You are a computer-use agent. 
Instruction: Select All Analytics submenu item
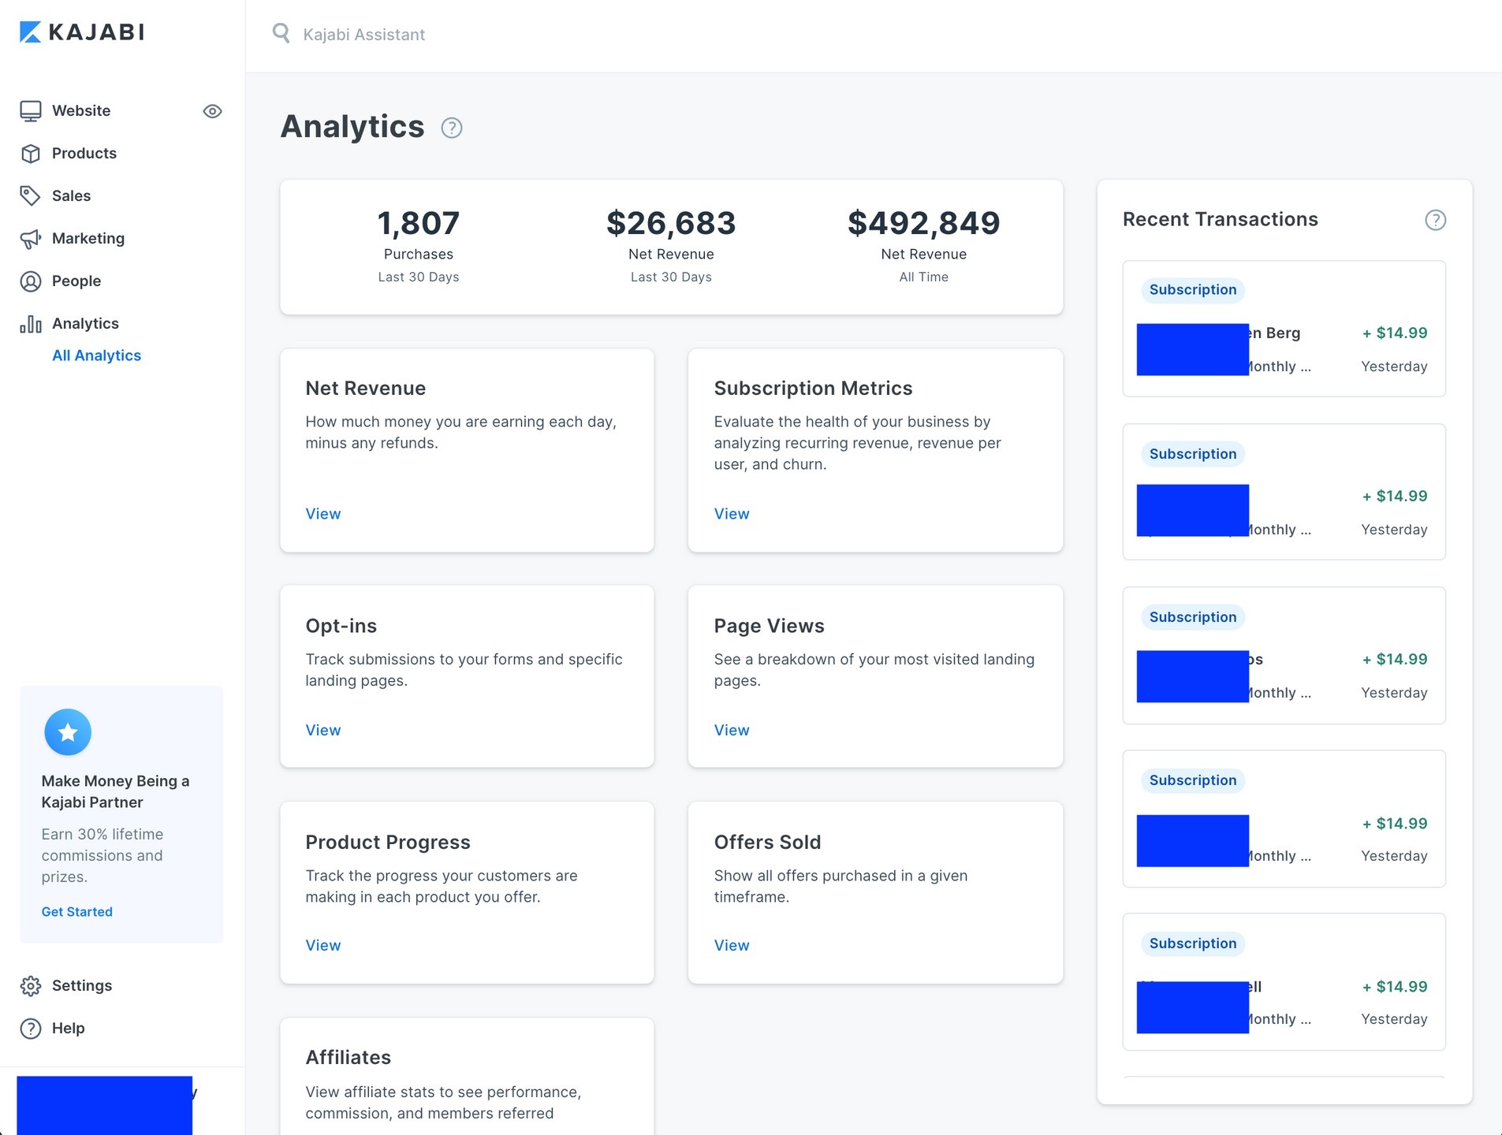[x=96, y=355]
